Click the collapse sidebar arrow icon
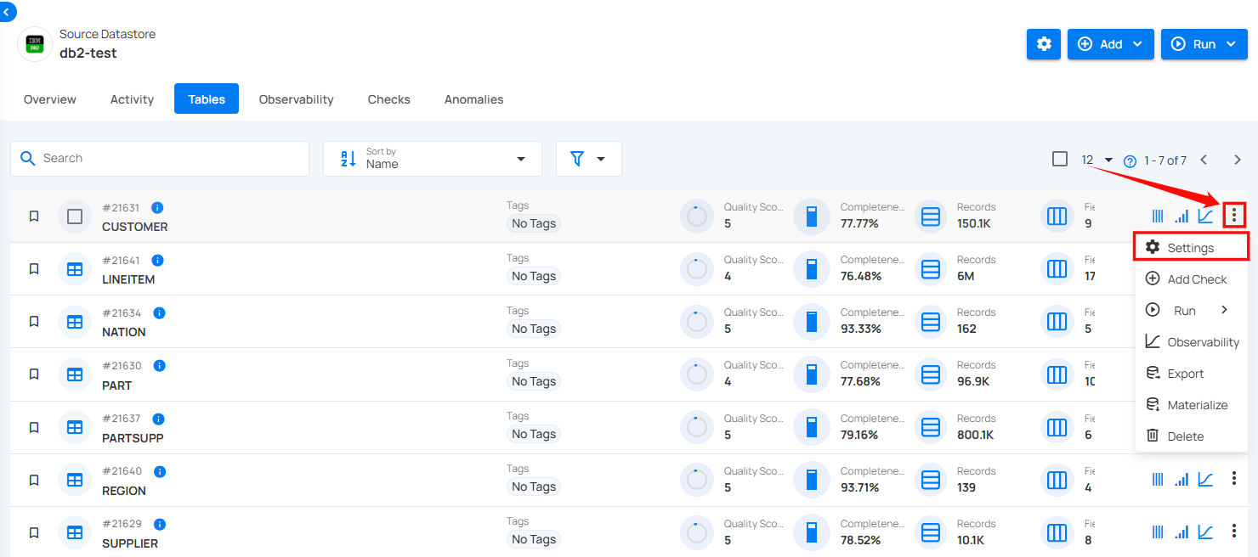The height and width of the screenshot is (557, 1258). (7, 11)
